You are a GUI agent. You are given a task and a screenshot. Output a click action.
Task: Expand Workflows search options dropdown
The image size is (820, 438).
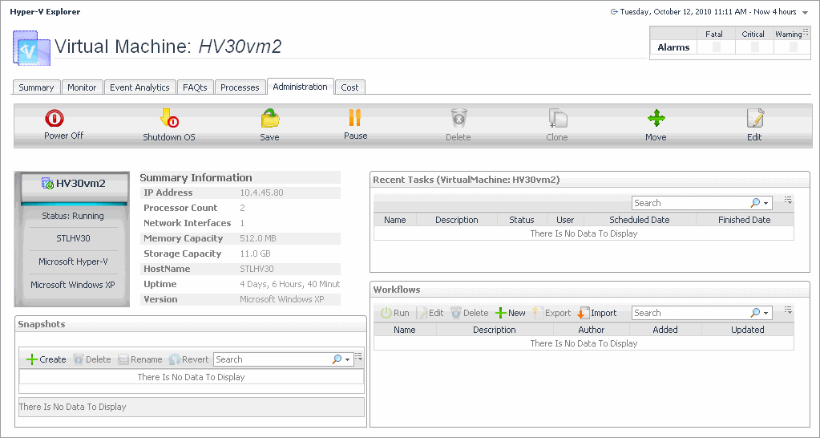click(x=767, y=313)
